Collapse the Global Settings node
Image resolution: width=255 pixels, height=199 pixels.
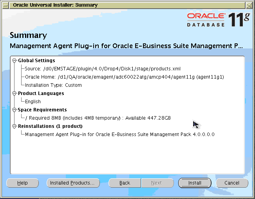(x=14, y=61)
